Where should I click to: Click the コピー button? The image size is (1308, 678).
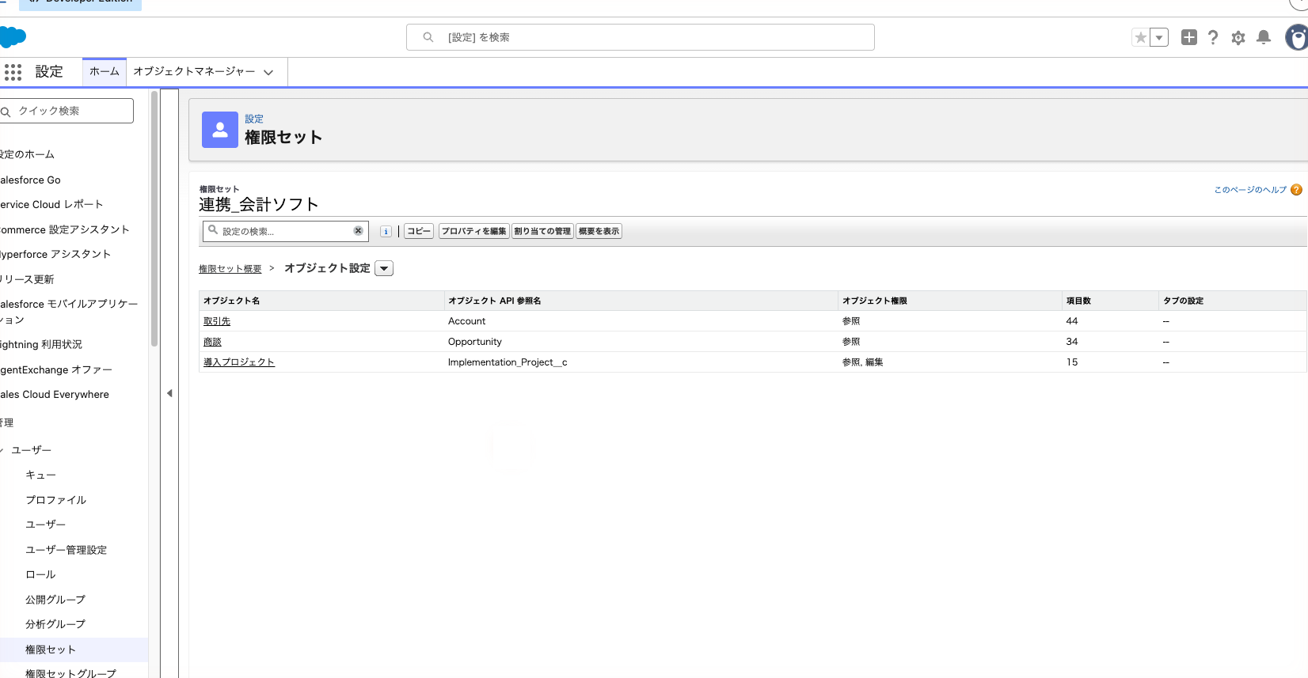tap(419, 231)
